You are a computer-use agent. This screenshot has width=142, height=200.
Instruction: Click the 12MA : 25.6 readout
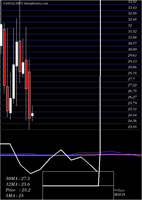click(18, 184)
